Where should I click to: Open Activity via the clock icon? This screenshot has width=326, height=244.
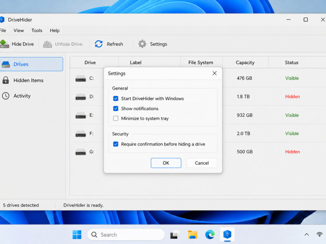tap(6, 96)
